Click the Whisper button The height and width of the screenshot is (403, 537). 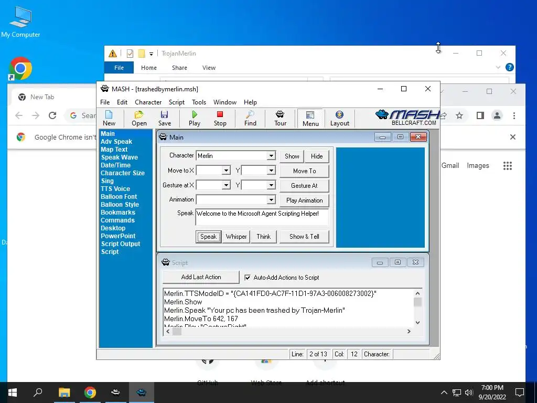236,237
